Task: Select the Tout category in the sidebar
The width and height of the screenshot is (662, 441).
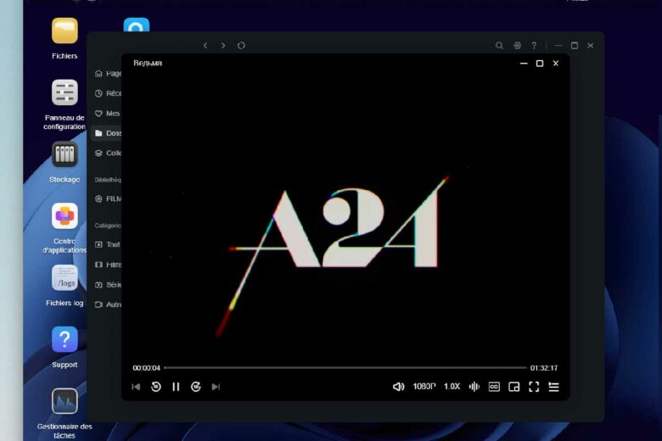Action: 108,244
